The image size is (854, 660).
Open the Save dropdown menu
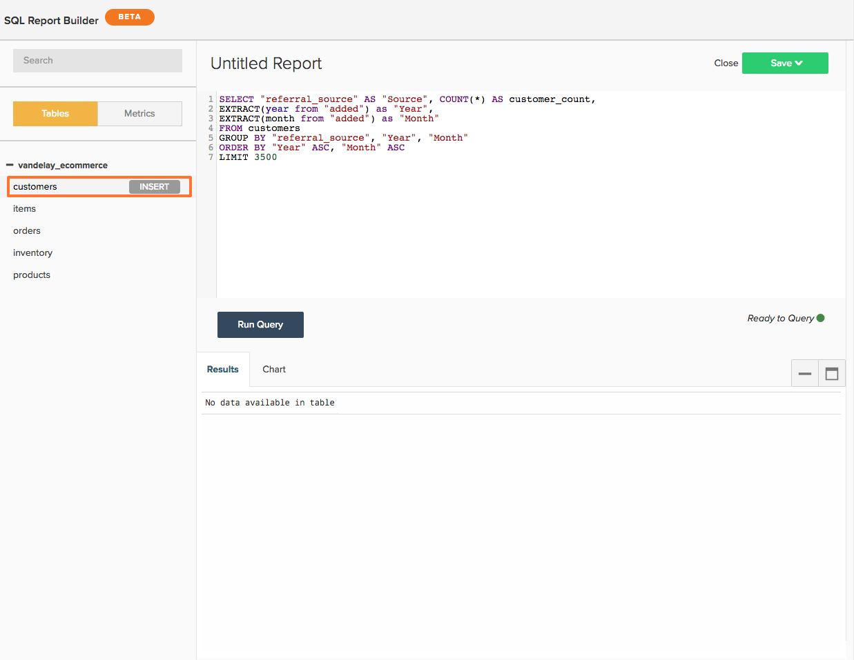[x=785, y=63]
